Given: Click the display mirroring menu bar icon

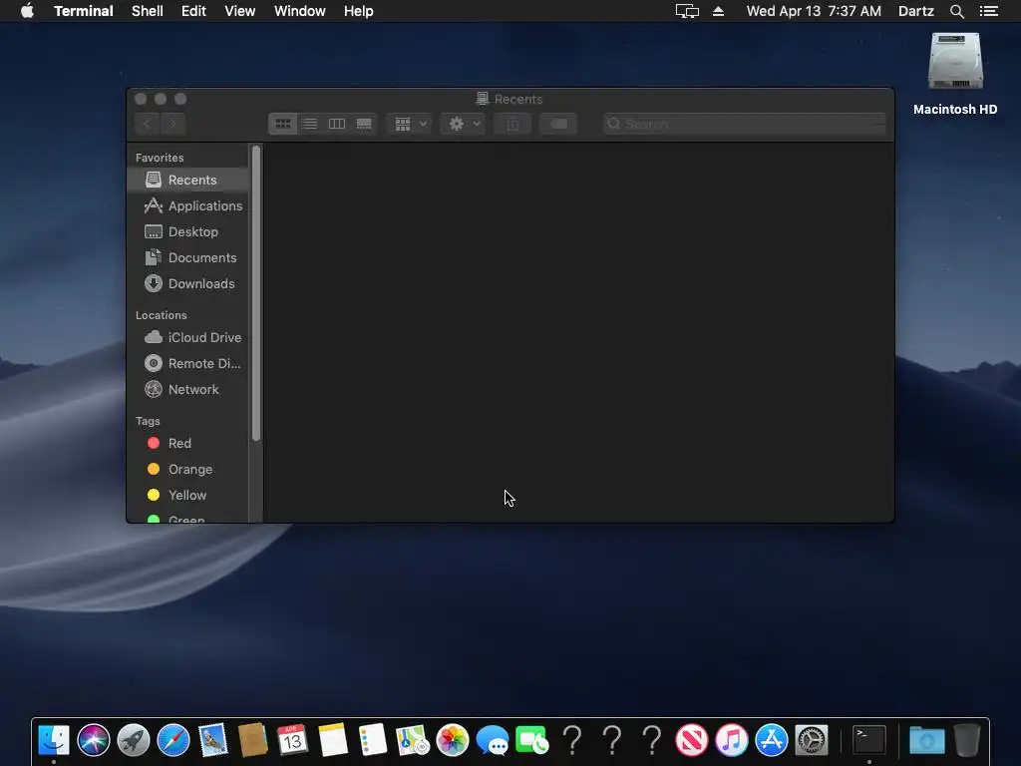Looking at the screenshot, I should point(687,11).
